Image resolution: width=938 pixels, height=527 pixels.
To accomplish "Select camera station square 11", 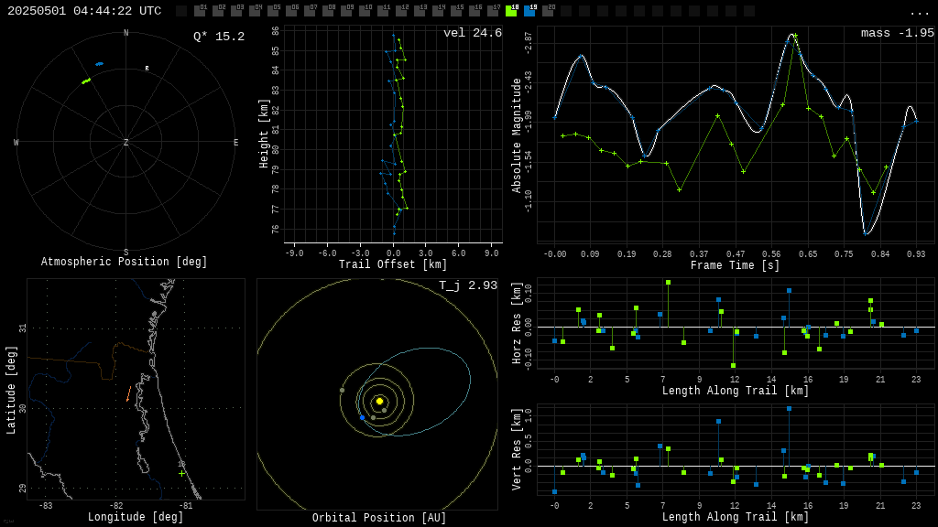I will click(x=383, y=11).
